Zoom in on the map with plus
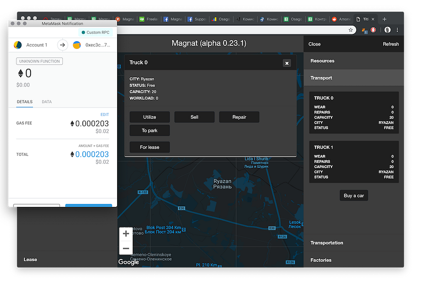421x290 pixels. click(x=126, y=233)
